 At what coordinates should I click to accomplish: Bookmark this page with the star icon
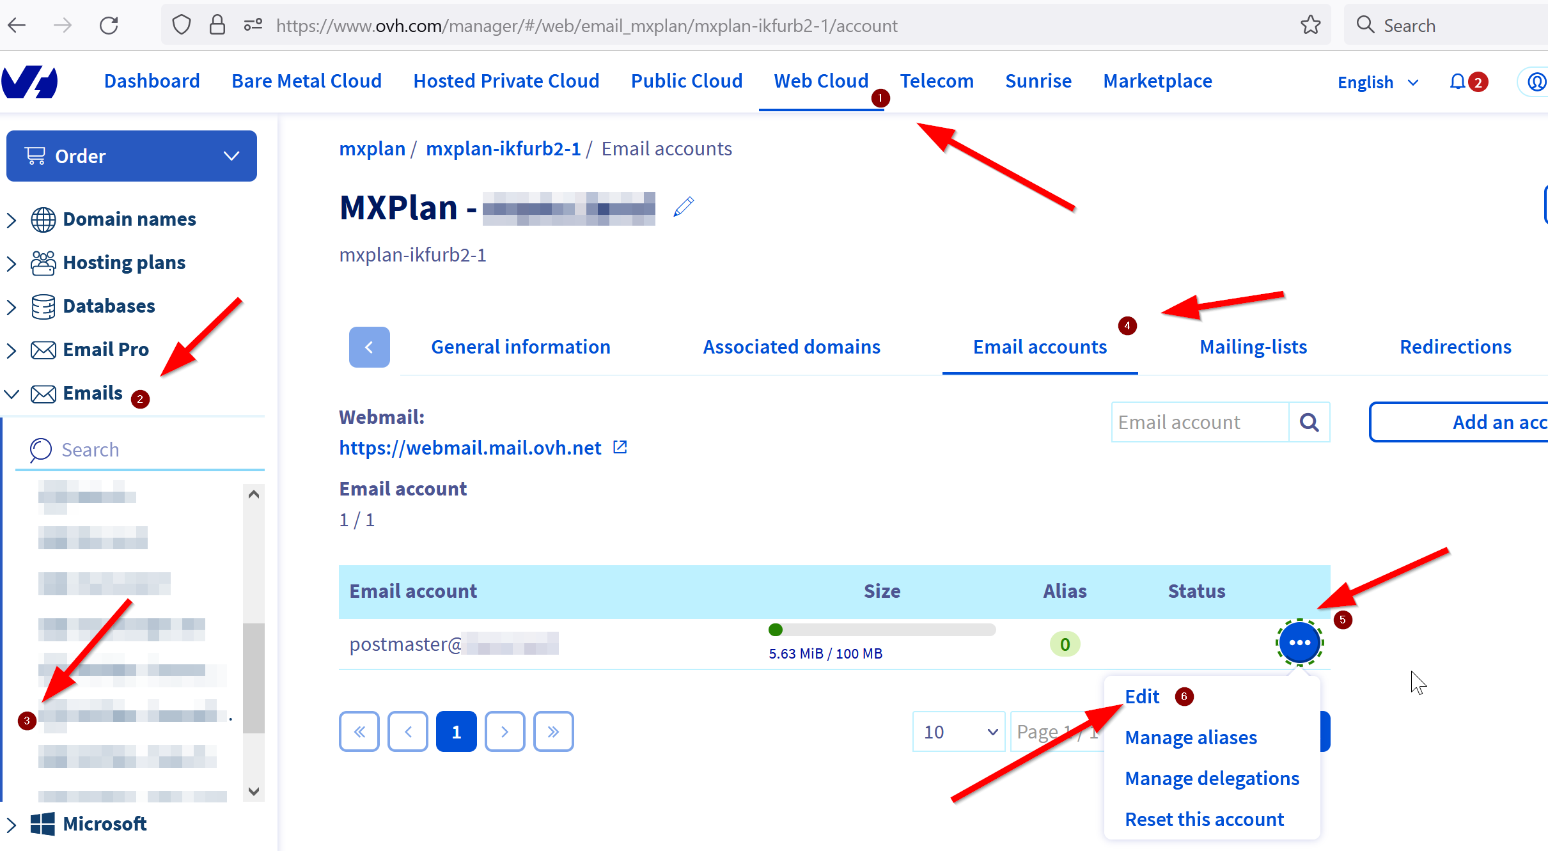pos(1310,25)
